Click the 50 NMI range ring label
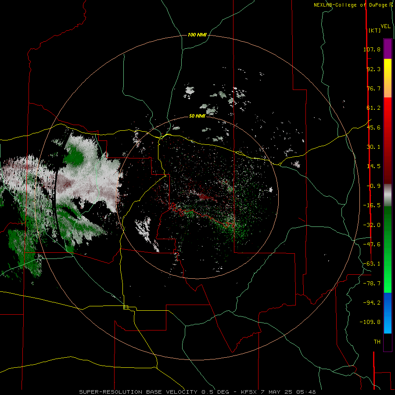 point(197,116)
